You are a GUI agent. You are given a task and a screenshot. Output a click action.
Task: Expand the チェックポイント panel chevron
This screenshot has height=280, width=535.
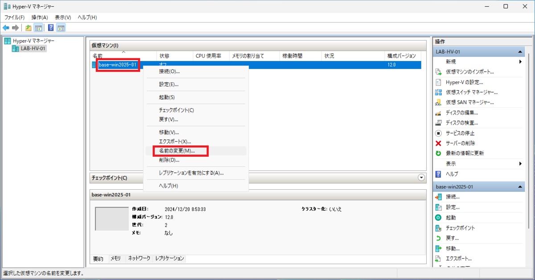tap(421, 178)
